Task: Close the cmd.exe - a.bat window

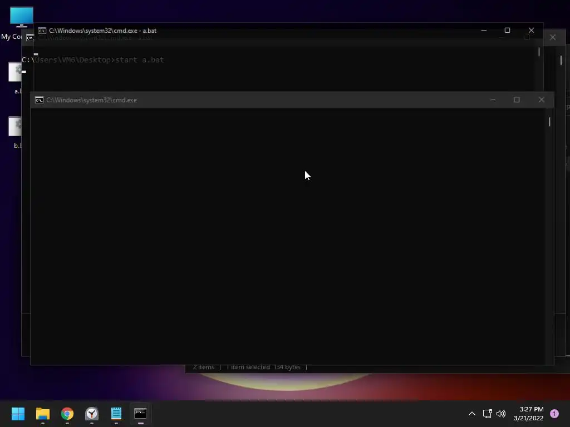Action: point(531,31)
